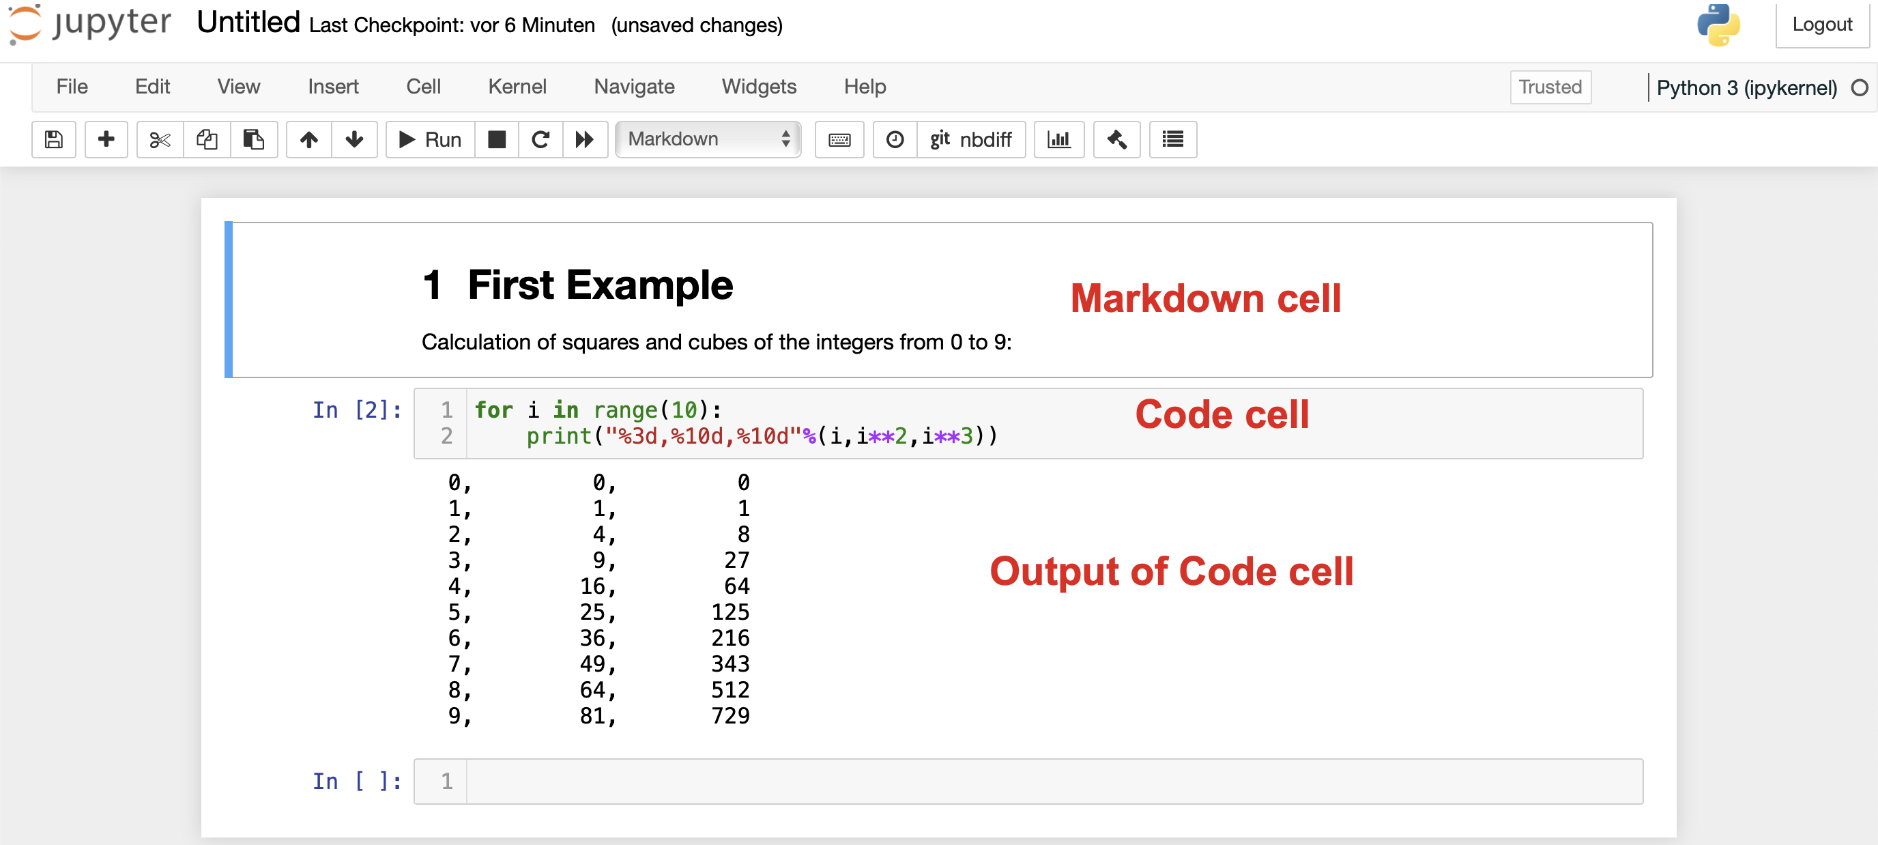The image size is (1878, 845).
Task: Open the nbdiff tool via git nbdiff button
Action: coord(971,139)
